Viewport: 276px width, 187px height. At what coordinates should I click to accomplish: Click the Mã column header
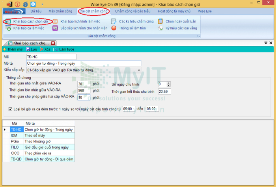(17, 123)
